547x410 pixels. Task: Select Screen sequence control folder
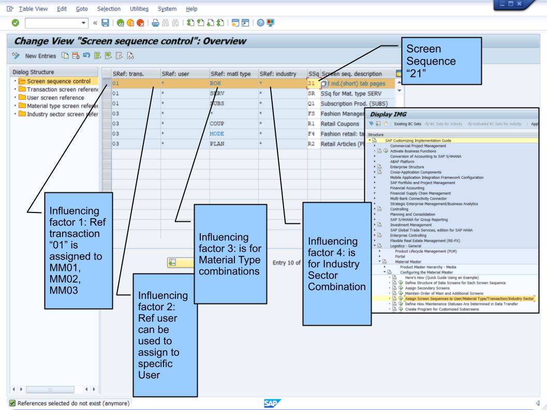coord(58,81)
